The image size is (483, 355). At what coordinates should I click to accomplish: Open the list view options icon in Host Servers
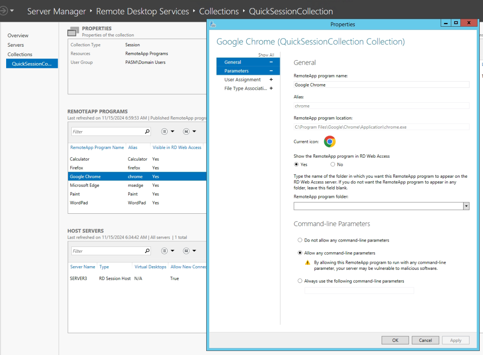[164, 251]
